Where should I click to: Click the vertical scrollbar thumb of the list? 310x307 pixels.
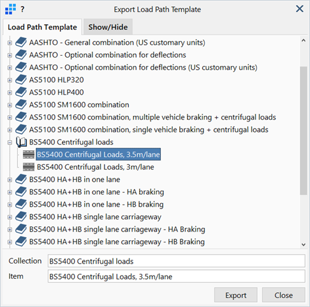coord(304,130)
